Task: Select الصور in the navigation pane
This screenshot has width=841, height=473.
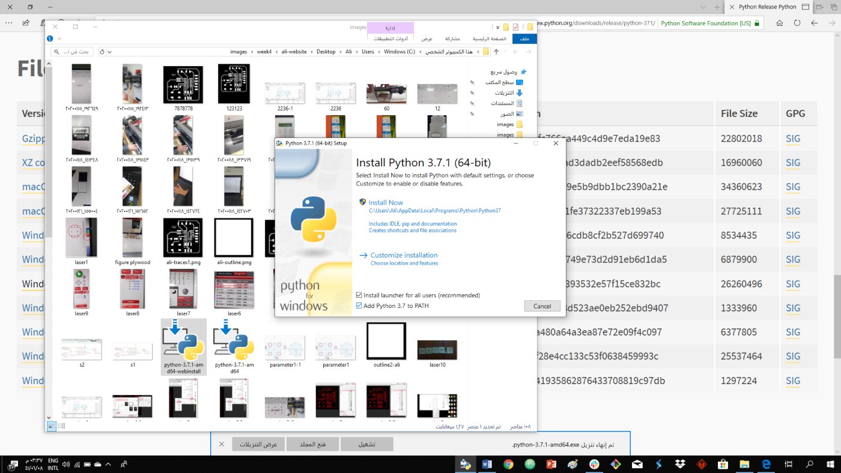Action: [512, 113]
